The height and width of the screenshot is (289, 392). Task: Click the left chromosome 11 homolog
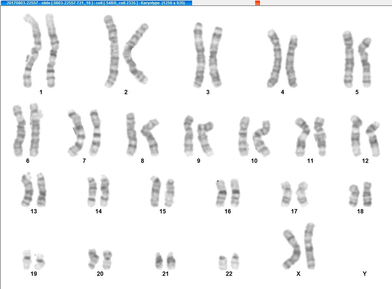(302, 137)
